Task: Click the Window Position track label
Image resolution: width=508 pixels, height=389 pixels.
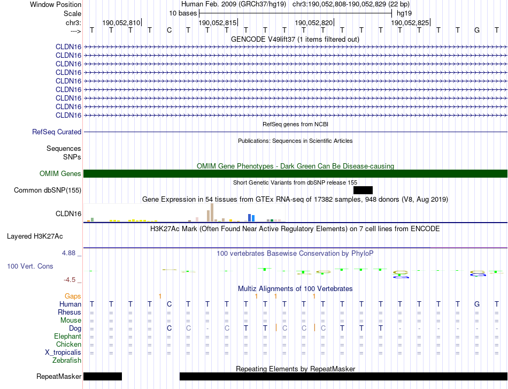Action: coord(56,4)
